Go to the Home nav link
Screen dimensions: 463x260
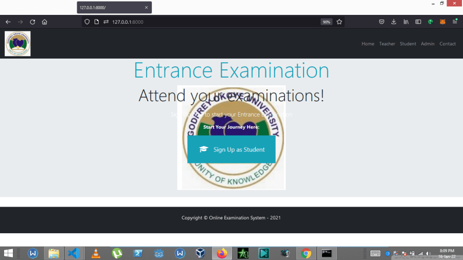tap(368, 44)
